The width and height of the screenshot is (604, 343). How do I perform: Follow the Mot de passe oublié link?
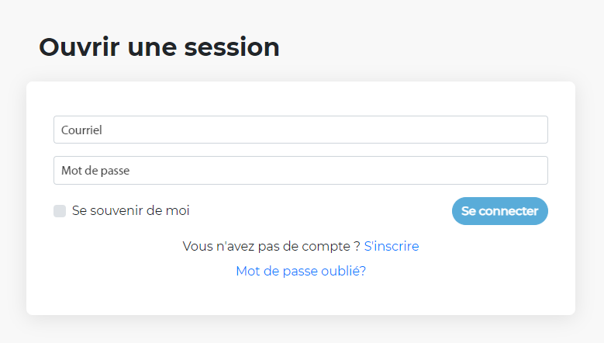point(301,271)
